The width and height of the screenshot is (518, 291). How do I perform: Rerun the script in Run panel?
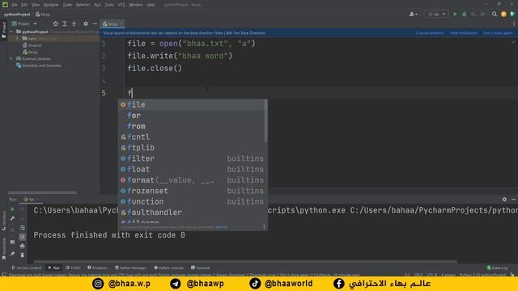tap(12, 209)
